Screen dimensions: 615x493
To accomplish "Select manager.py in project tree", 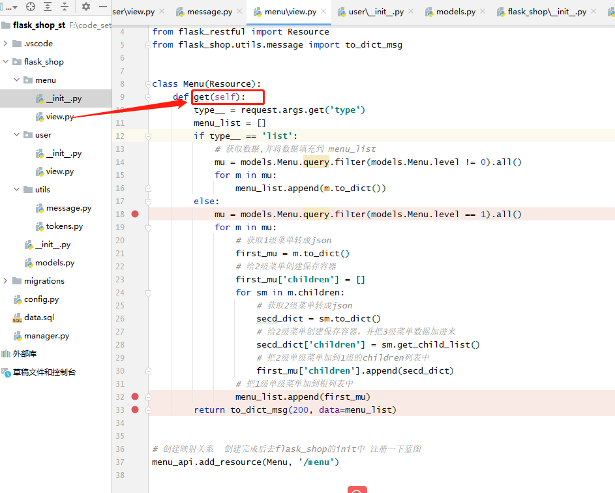I will pyautogui.click(x=55, y=336).
